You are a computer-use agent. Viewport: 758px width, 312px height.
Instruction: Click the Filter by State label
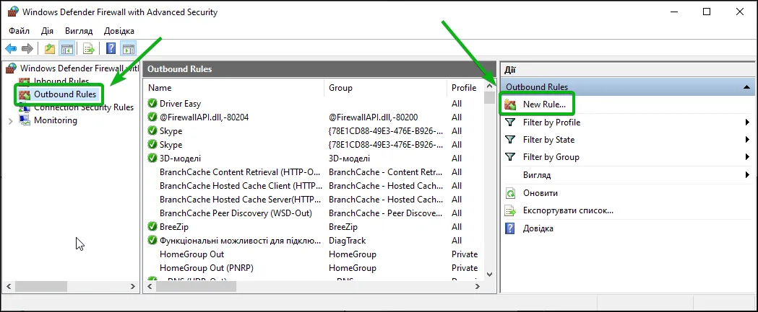[x=548, y=140]
